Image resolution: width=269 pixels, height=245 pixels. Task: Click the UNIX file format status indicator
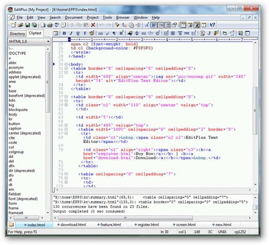pos(222,232)
